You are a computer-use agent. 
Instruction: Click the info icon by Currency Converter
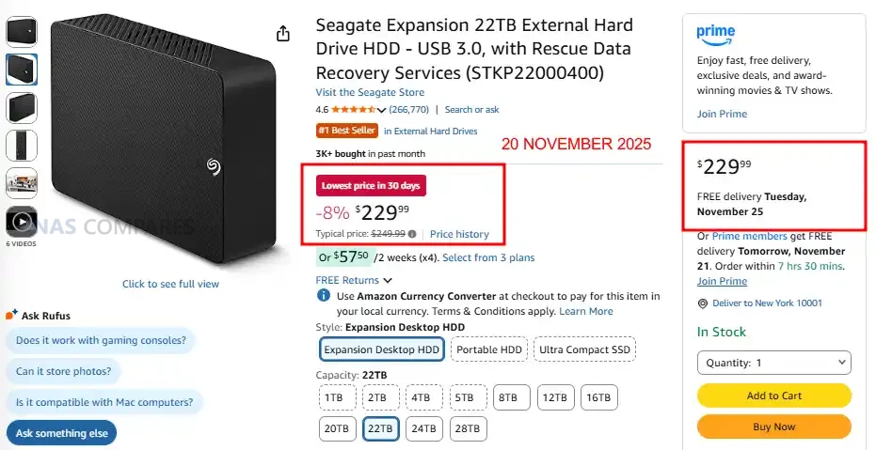click(x=324, y=296)
